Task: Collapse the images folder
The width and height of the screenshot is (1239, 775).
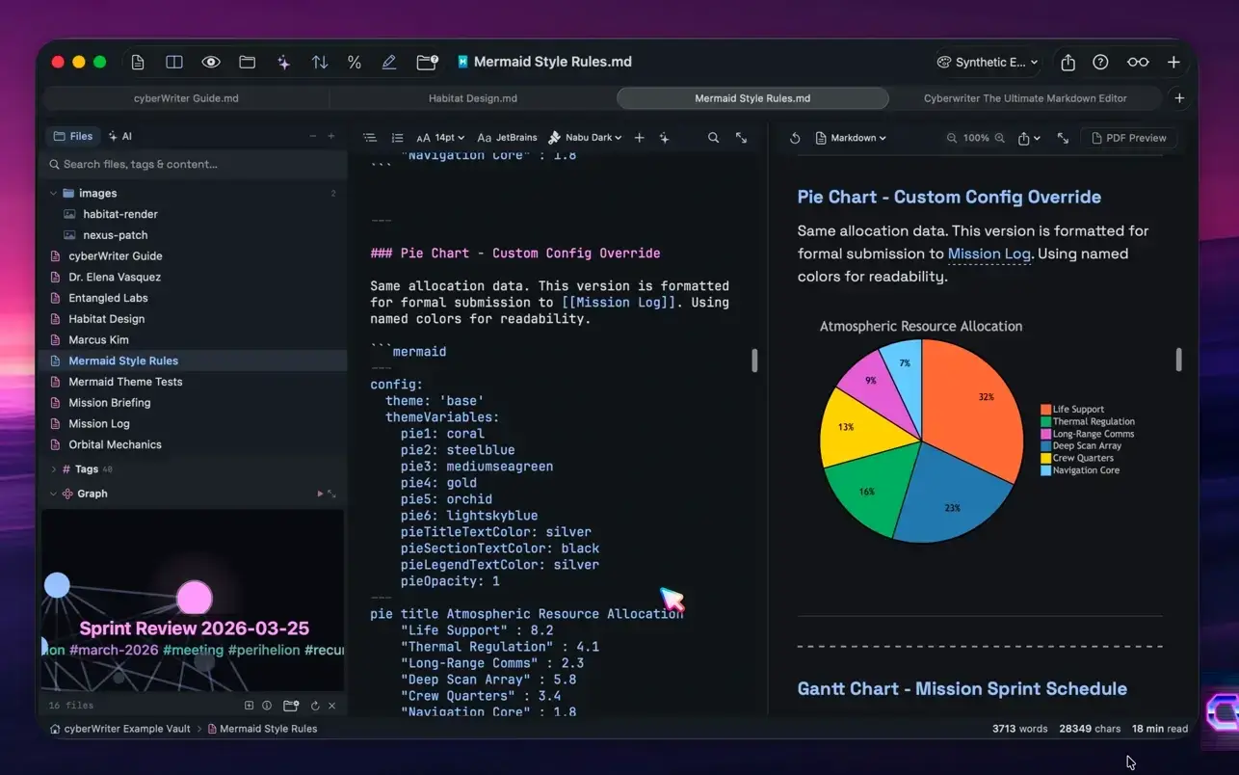Action: pos(53,193)
